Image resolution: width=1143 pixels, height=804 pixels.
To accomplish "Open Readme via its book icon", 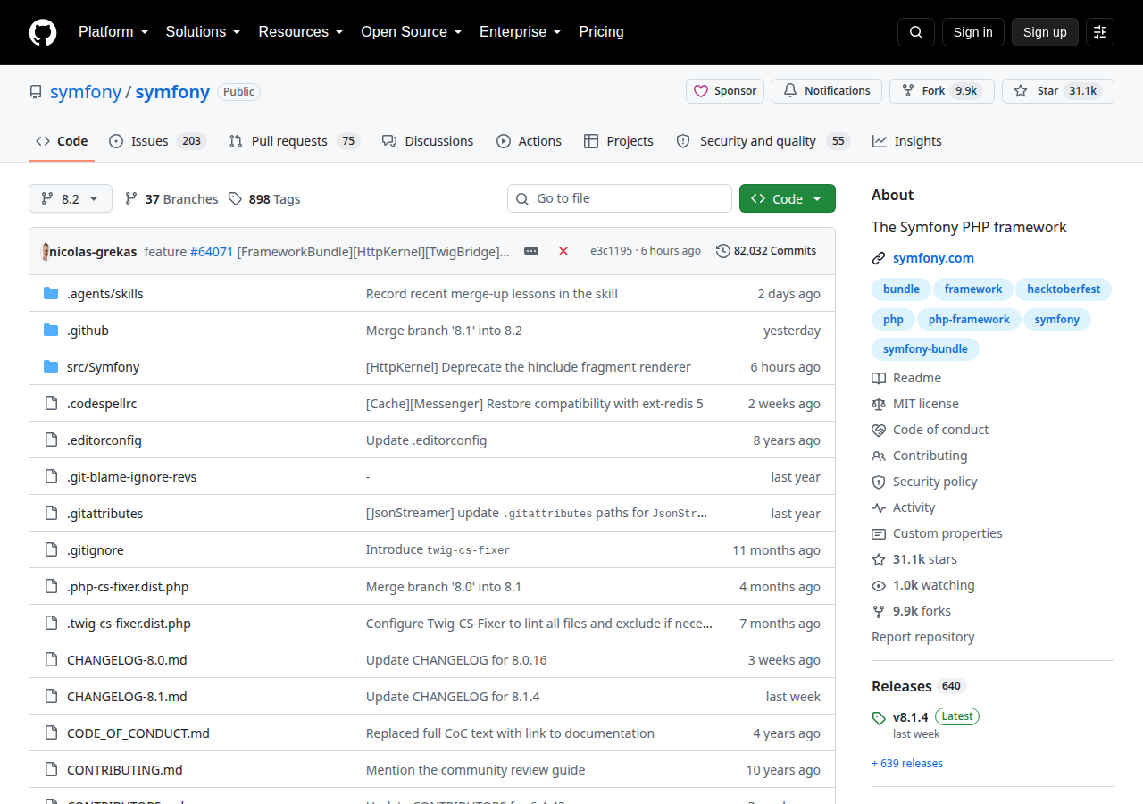I will 879,378.
